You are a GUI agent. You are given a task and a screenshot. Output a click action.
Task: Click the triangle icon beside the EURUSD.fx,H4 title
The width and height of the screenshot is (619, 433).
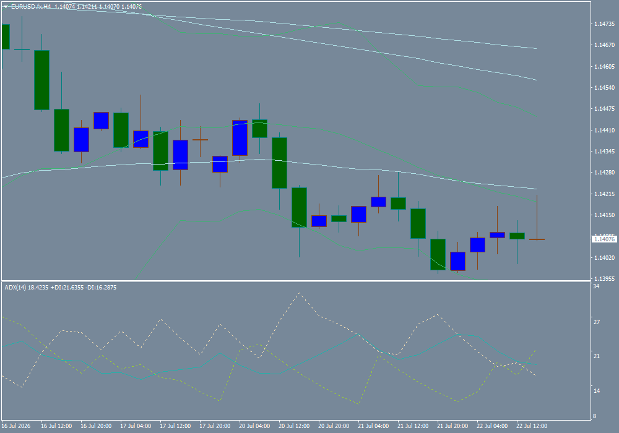(6, 7)
